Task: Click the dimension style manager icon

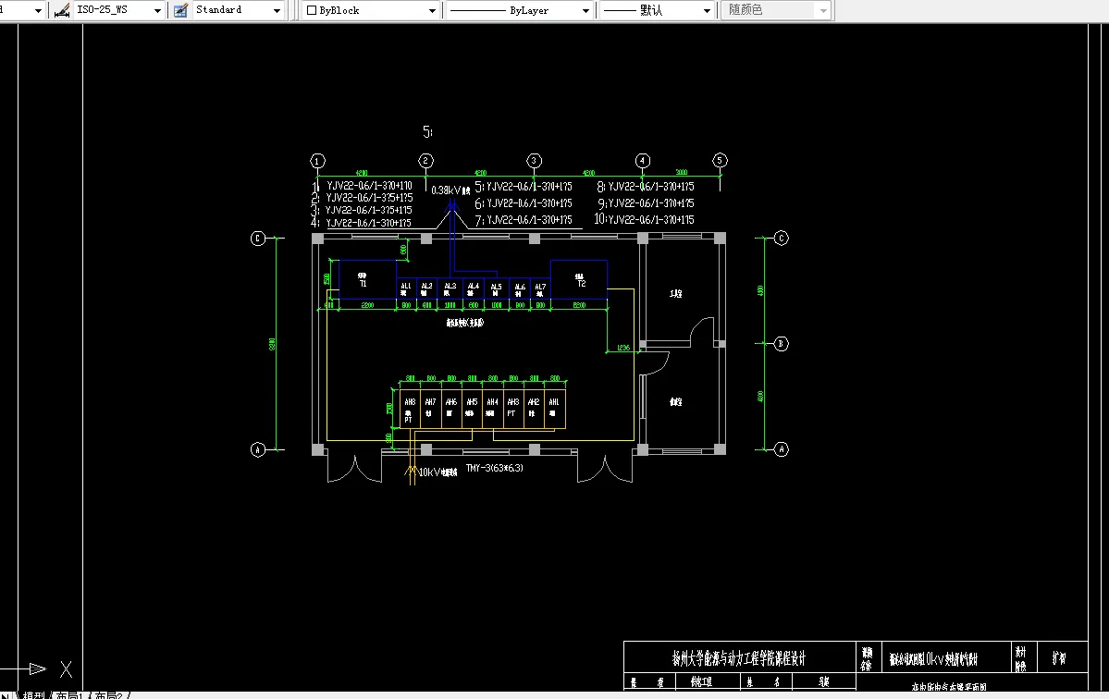Action: pyautogui.click(x=62, y=10)
